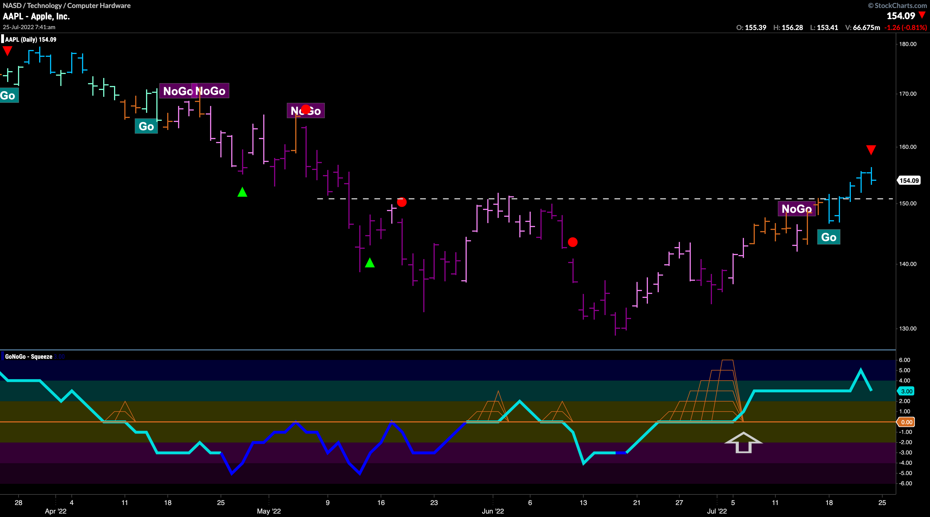930x517 pixels.
Task: Click the 130.00 price axis label
Action: [908, 329]
